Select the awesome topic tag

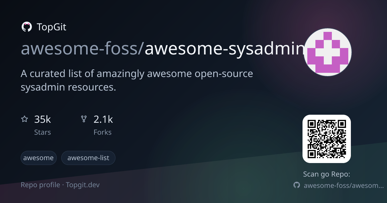(x=39, y=158)
